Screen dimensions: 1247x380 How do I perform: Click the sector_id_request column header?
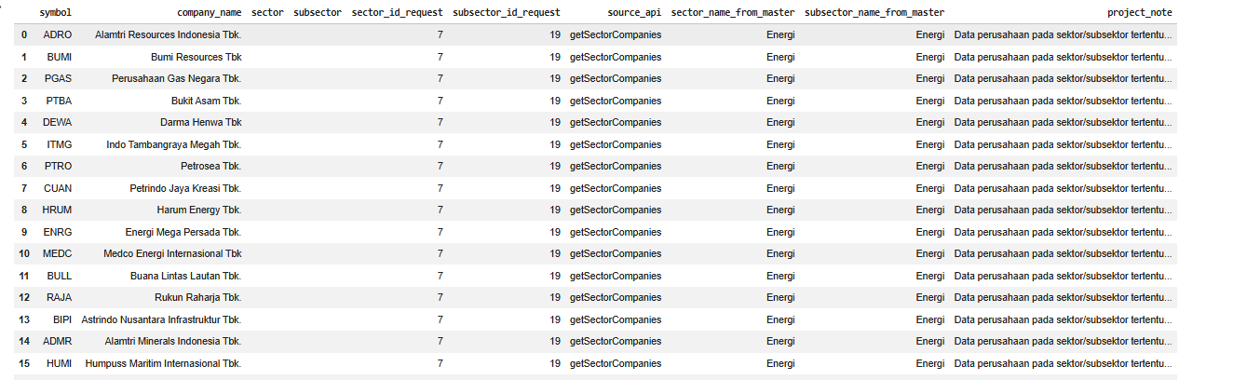coord(397,13)
